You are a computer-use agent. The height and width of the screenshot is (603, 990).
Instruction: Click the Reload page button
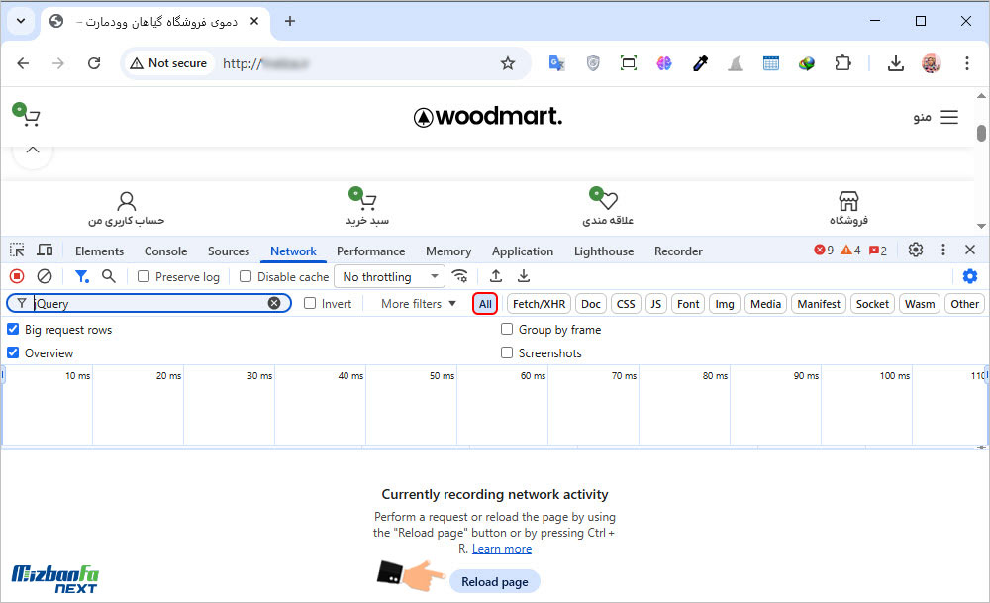point(495,582)
